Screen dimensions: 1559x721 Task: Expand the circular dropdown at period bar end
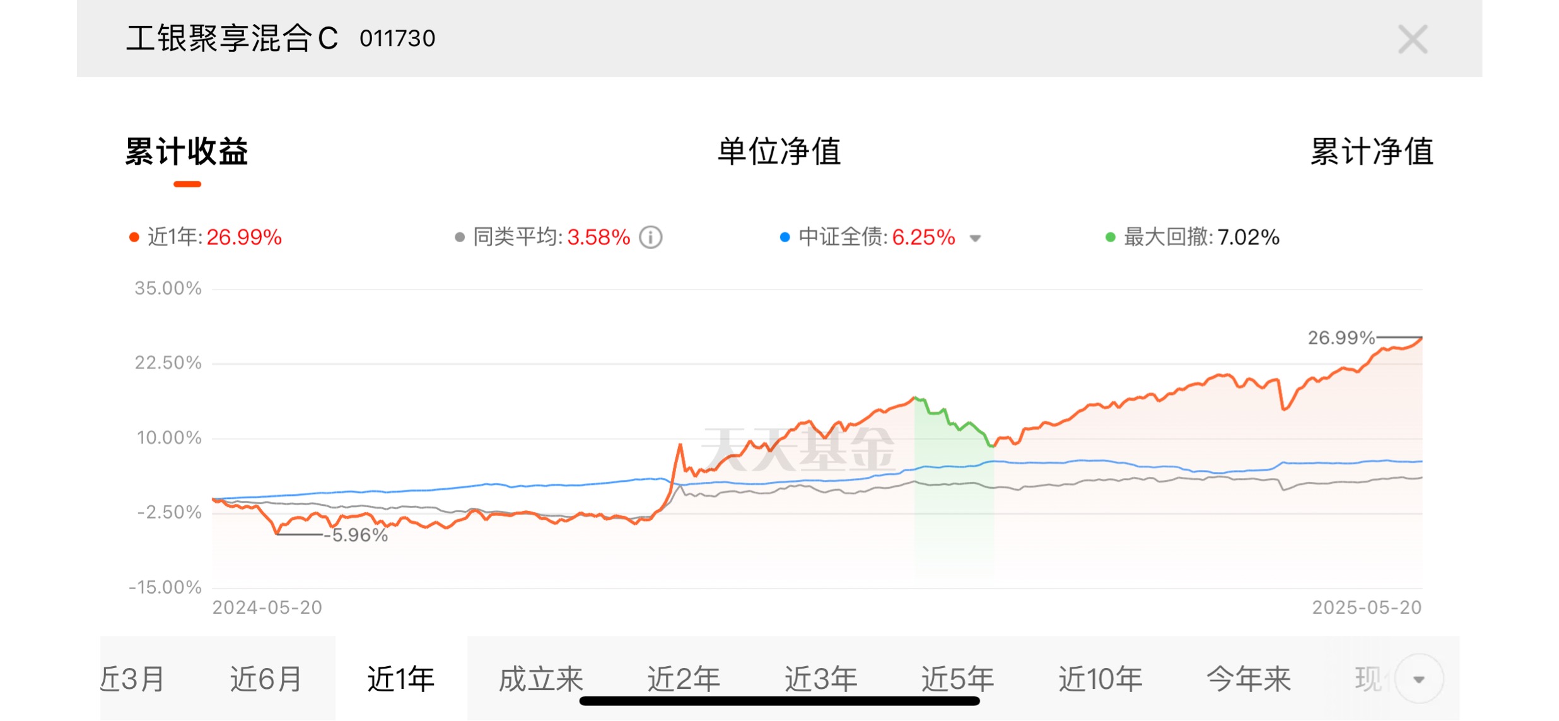(x=1419, y=679)
